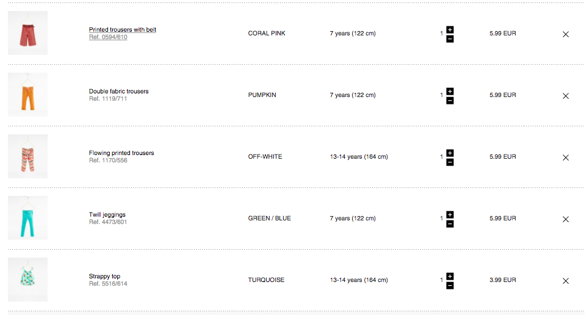Image resolution: width=587 pixels, height=315 pixels.
Task: Increase quantity of Printed trousers with belt
Action: [450, 29]
